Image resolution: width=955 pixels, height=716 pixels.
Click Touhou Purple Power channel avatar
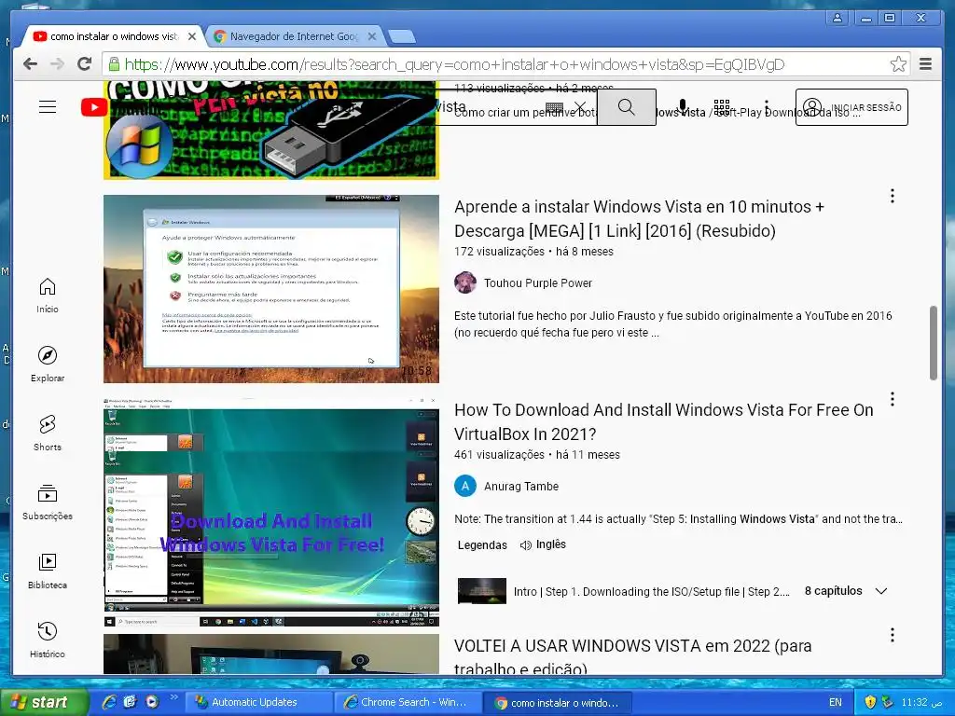(x=465, y=282)
